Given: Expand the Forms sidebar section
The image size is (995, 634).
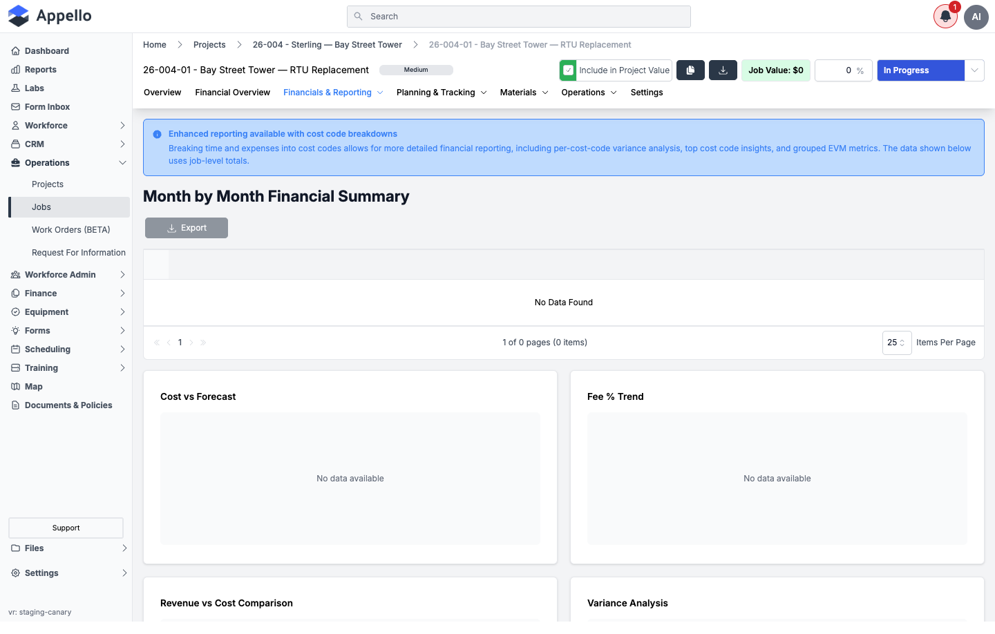Looking at the screenshot, I should (x=122, y=331).
